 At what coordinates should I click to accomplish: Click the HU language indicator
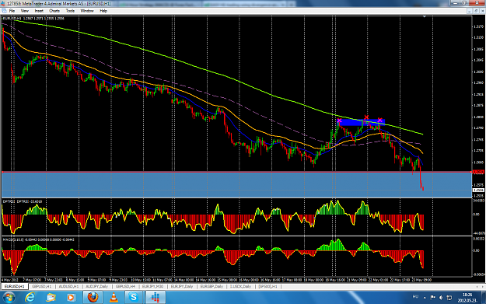click(x=415, y=297)
